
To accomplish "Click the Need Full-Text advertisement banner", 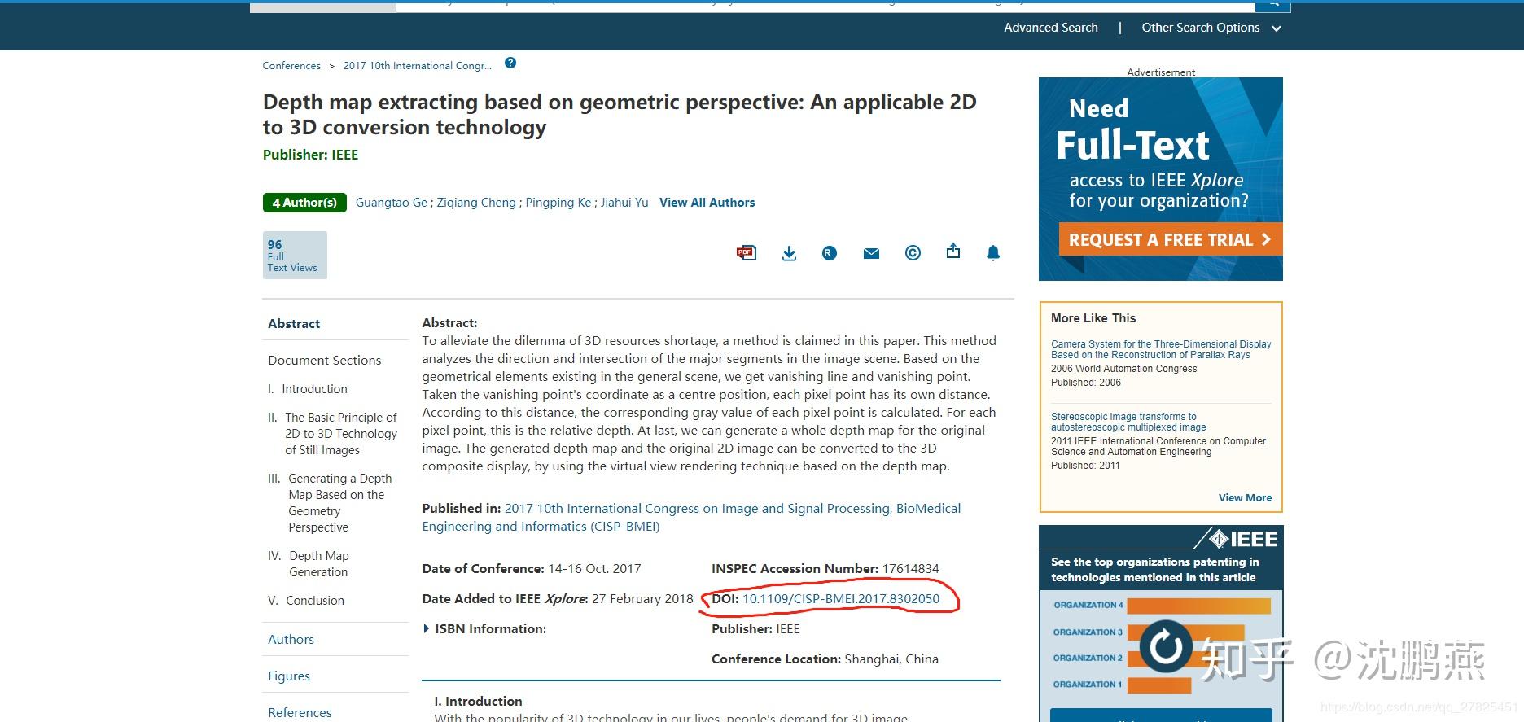I will (1161, 179).
